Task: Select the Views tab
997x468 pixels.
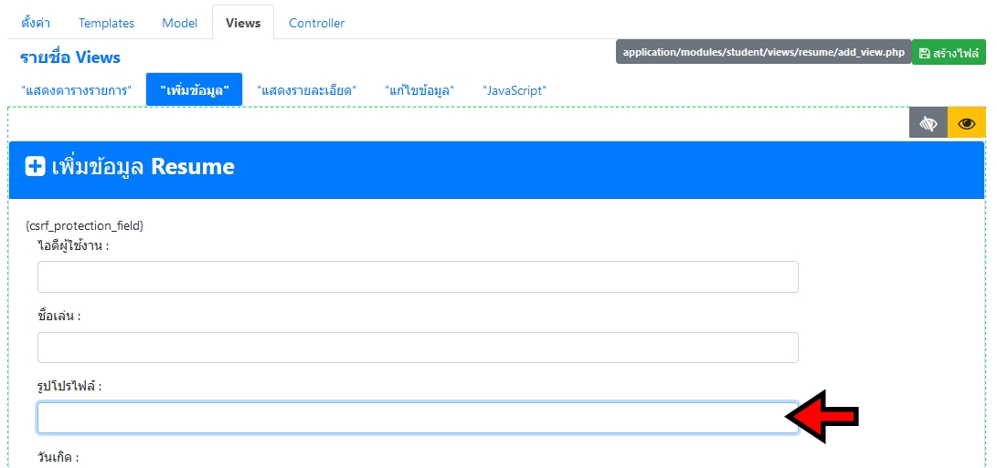Action: pos(243,23)
